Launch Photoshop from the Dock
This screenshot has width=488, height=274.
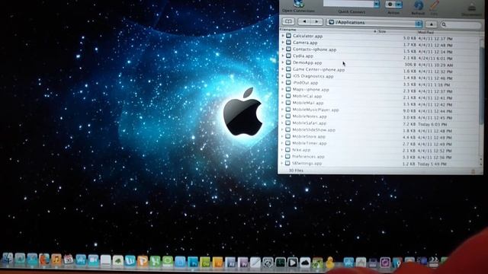192,262
